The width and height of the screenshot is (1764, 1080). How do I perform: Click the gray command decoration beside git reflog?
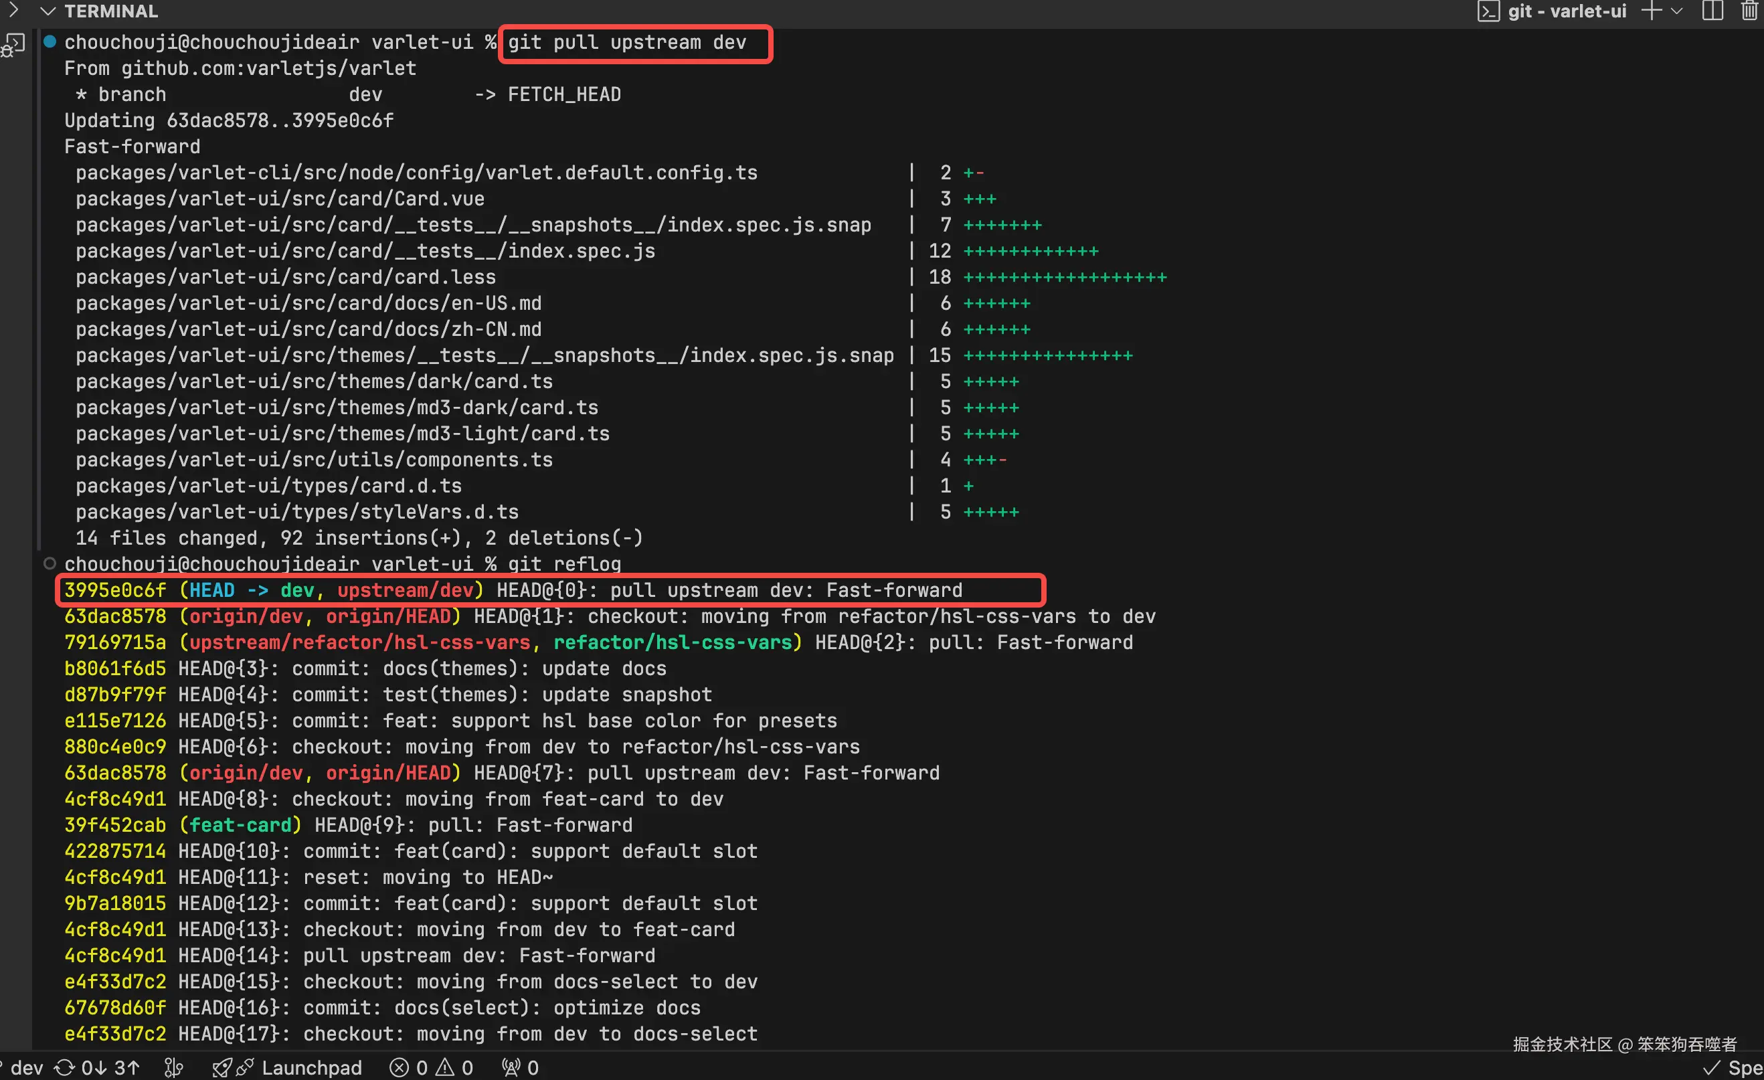[50, 563]
